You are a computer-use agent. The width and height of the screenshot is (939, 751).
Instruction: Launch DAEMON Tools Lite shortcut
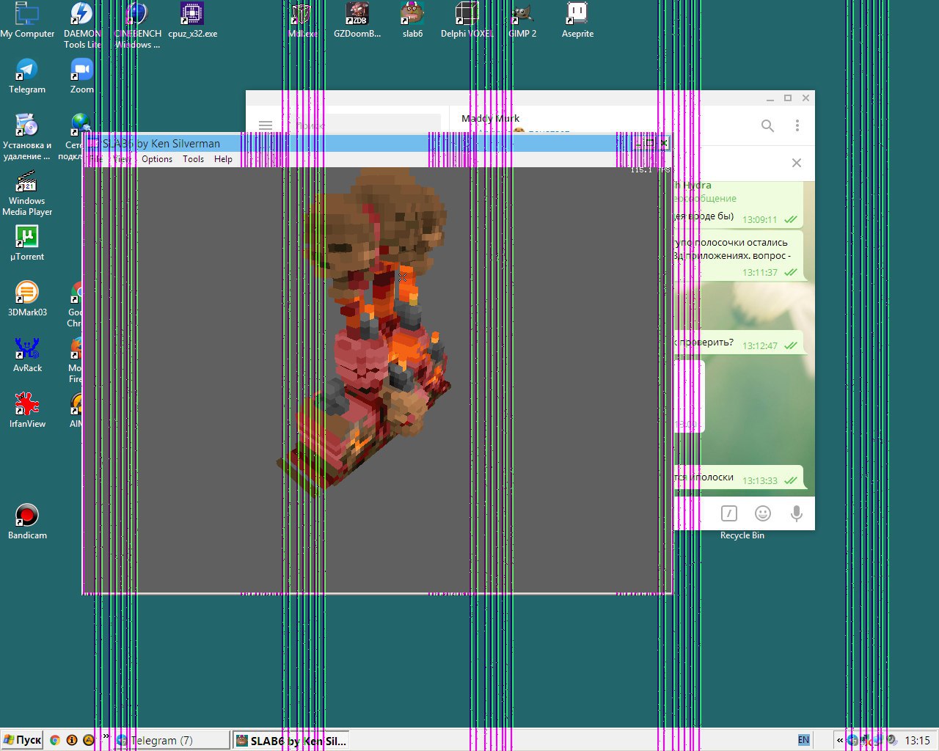click(x=81, y=25)
